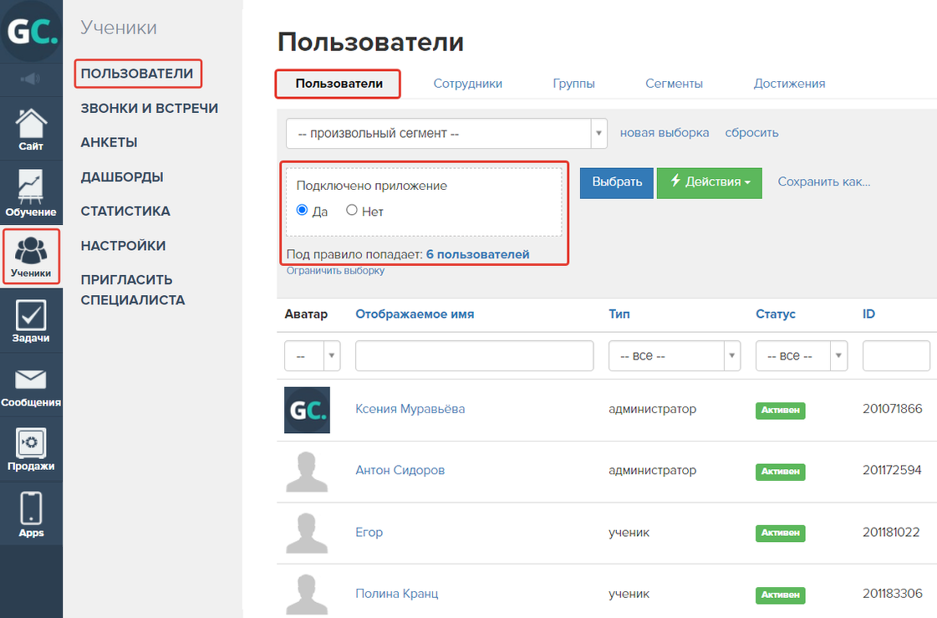This screenshot has width=937, height=618.
Task: Switch to the Сотрудники tab
Action: coord(467,84)
